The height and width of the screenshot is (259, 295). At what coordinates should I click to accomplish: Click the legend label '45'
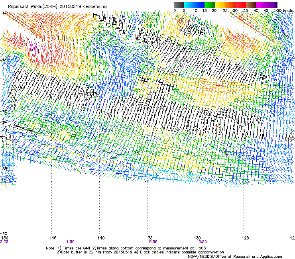coord(266,10)
